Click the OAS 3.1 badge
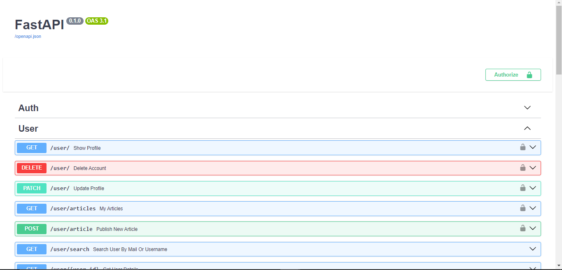This screenshot has width=562, height=270. click(97, 21)
